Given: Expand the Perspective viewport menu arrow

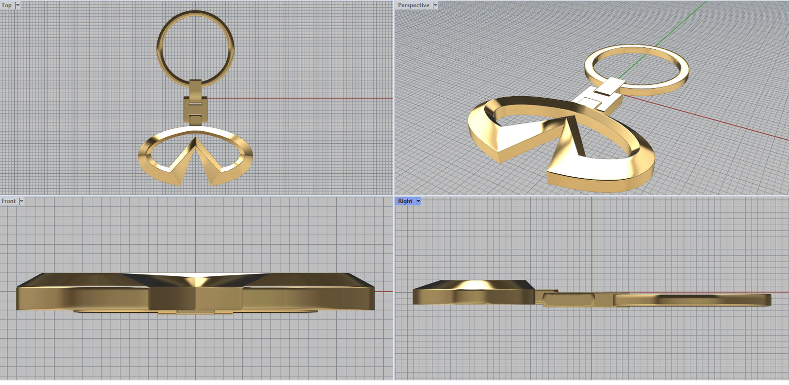Looking at the screenshot, I should (x=435, y=5).
